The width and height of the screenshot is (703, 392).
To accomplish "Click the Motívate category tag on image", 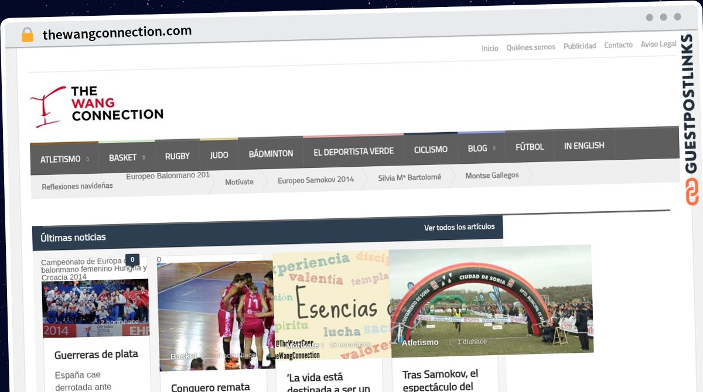I will 302,345.
